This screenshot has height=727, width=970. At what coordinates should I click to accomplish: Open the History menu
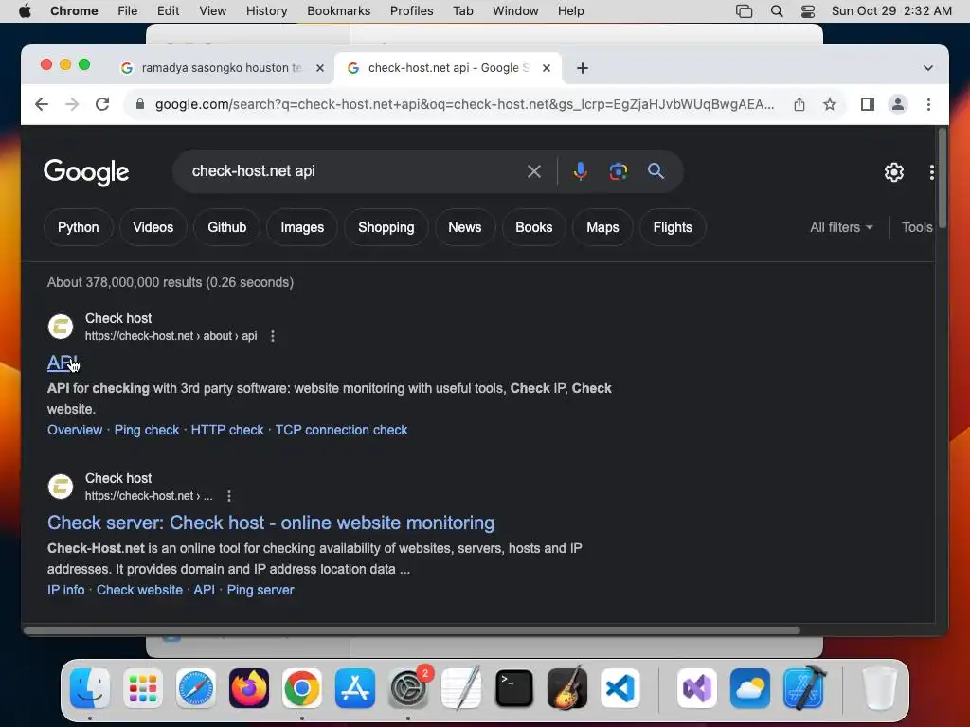click(x=266, y=11)
